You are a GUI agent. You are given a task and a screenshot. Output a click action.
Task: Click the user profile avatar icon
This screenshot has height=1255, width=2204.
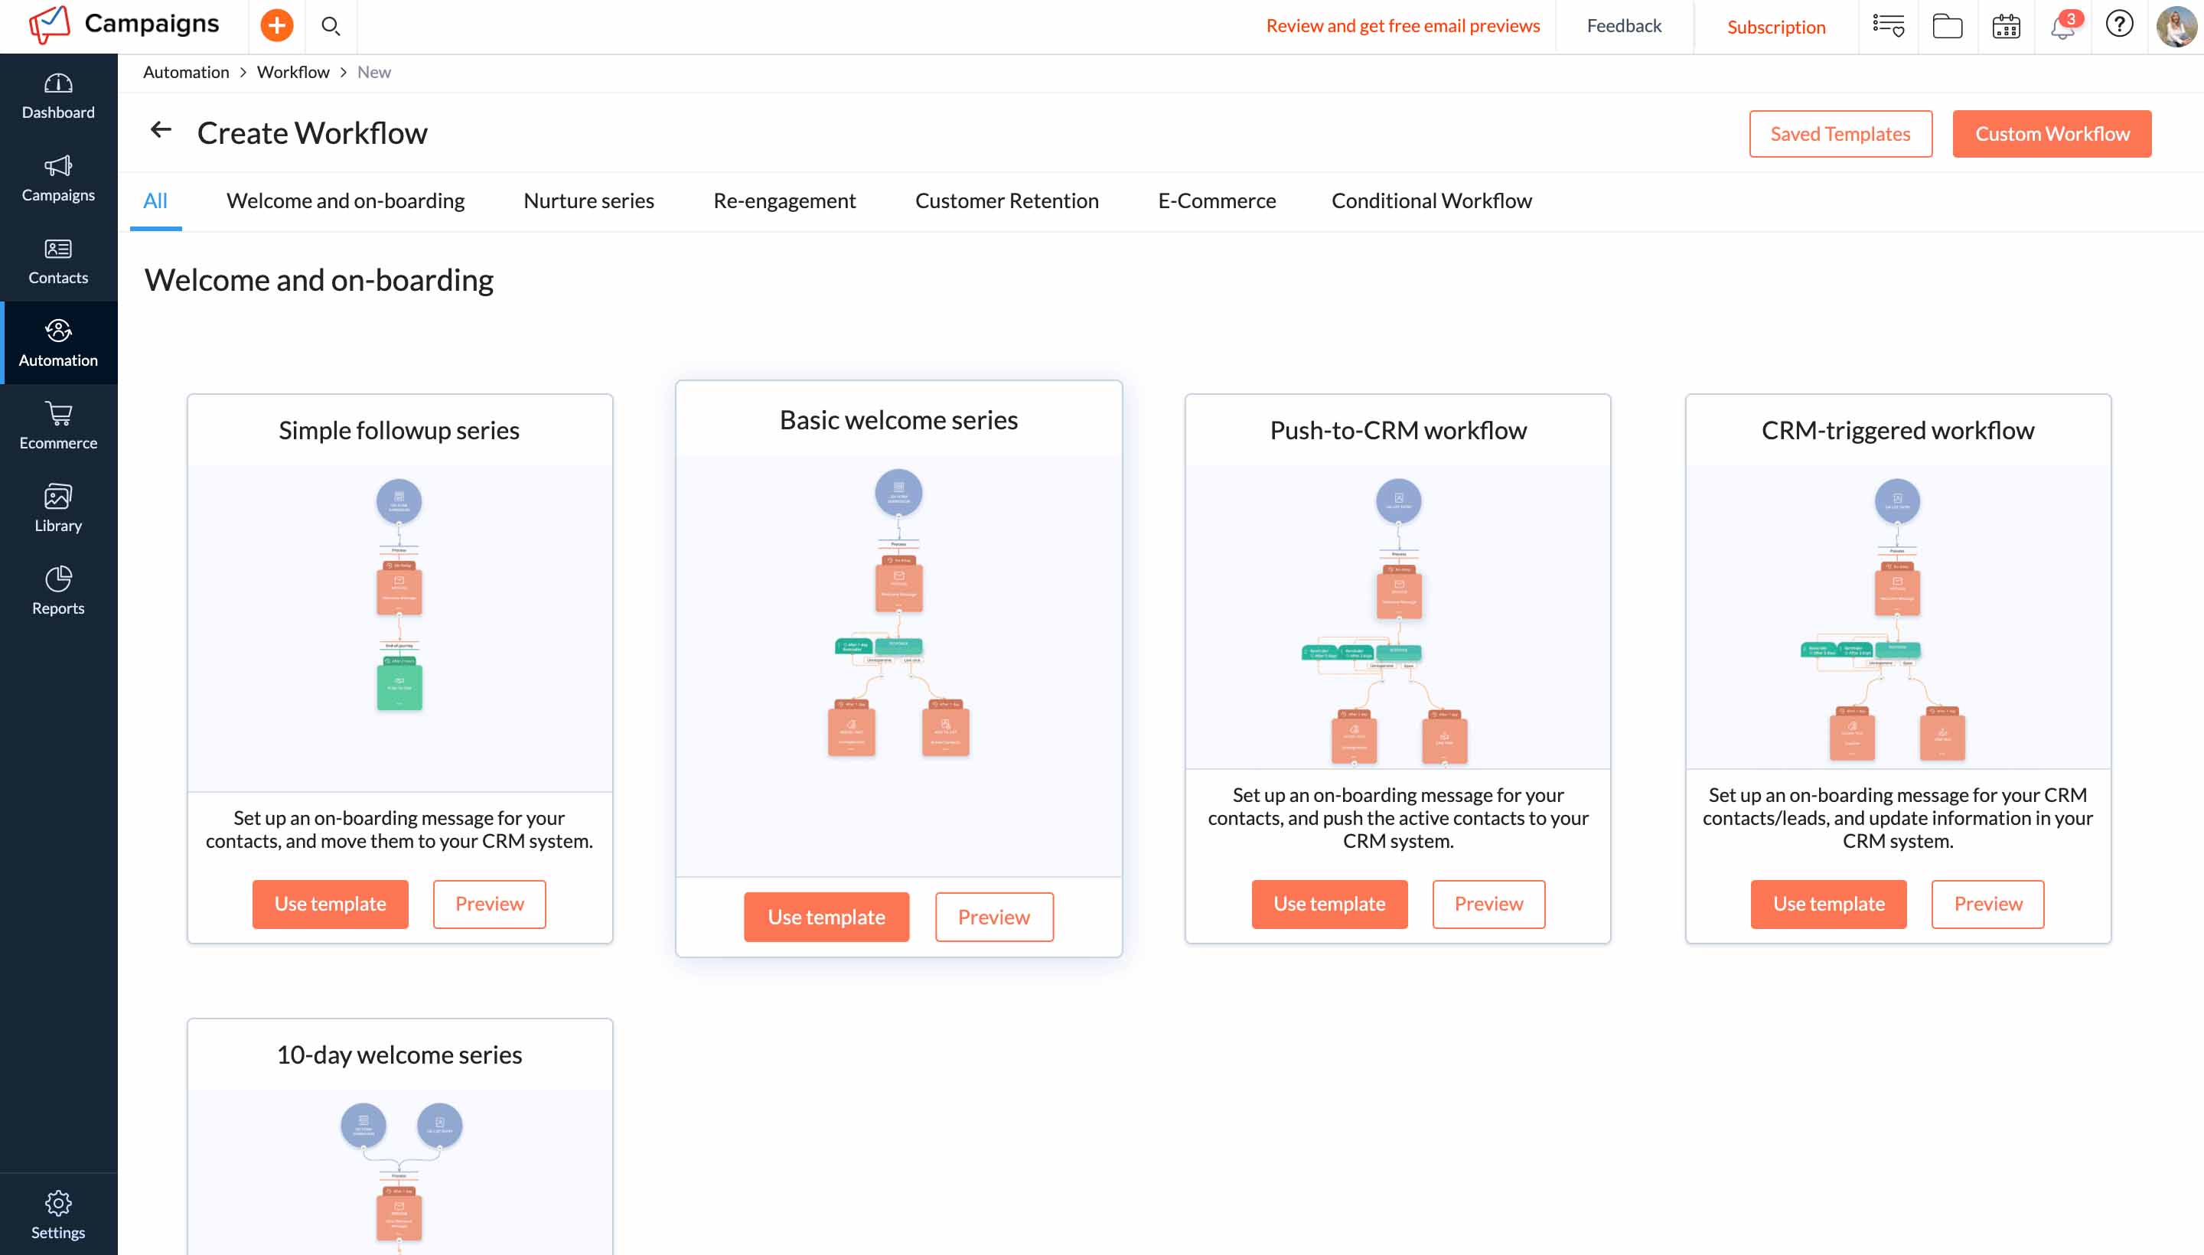[2175, 24]
